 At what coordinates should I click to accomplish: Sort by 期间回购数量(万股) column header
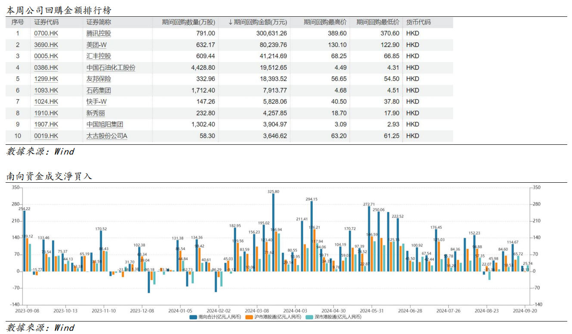189,22
